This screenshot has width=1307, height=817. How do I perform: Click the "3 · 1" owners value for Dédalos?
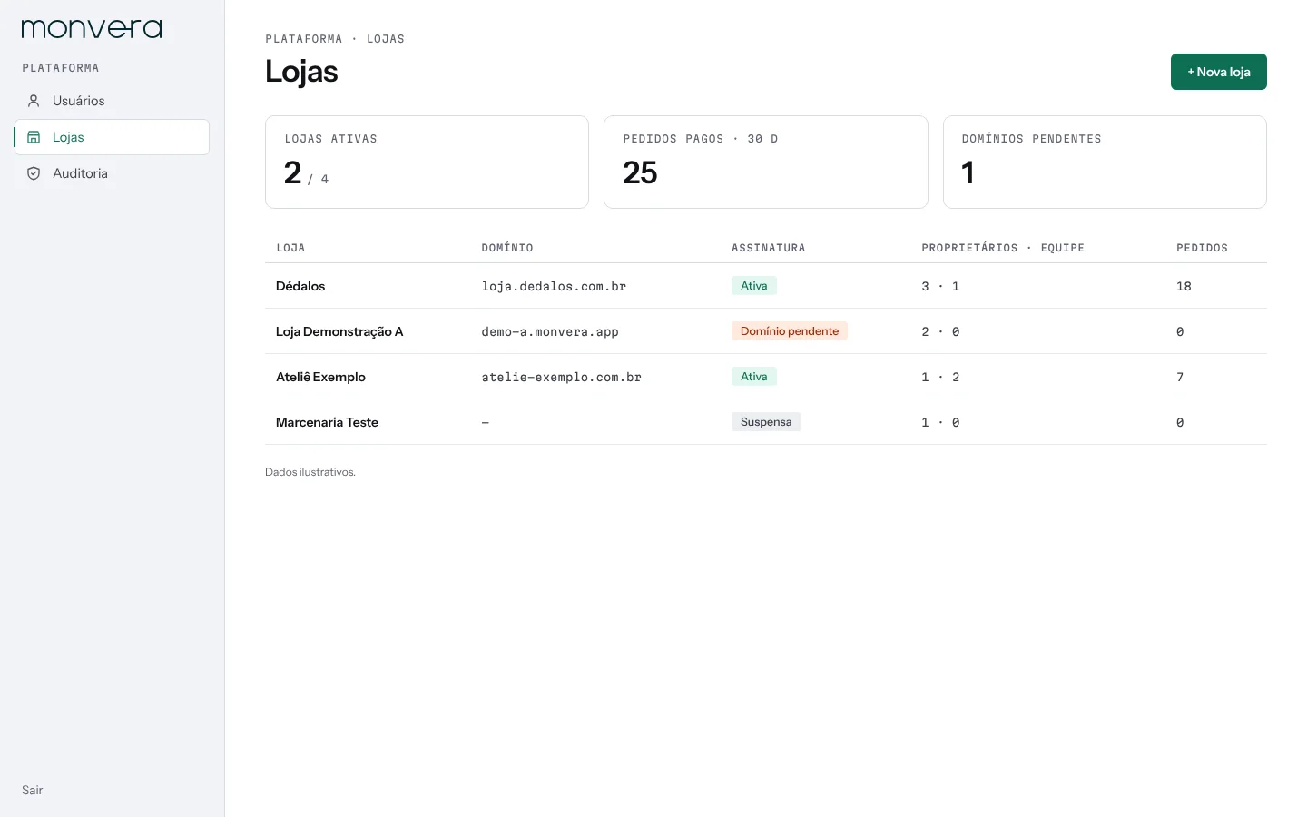(x=940, y=286)
